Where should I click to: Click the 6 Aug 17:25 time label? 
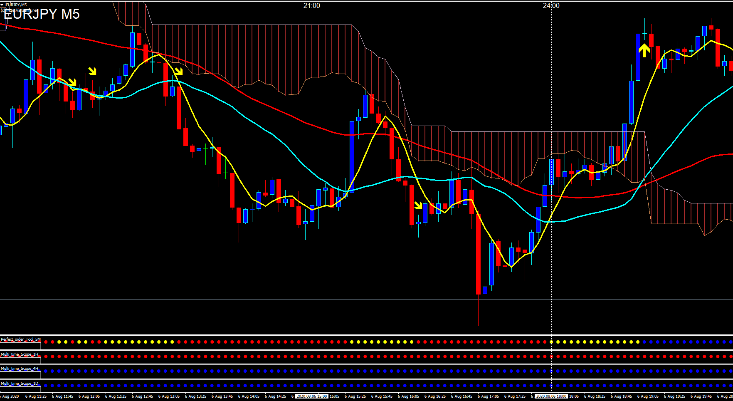click(515, 396)
